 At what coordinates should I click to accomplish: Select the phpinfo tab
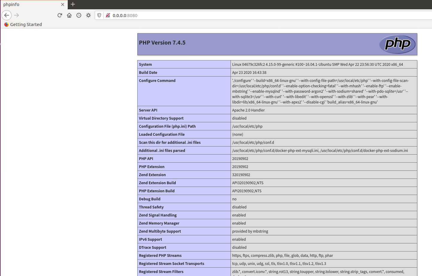pyautogui.click(x=34, y=4)
